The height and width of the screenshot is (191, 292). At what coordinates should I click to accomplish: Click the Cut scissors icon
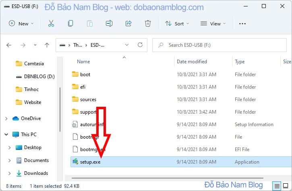pyautogui.click(x=51, y=23)
